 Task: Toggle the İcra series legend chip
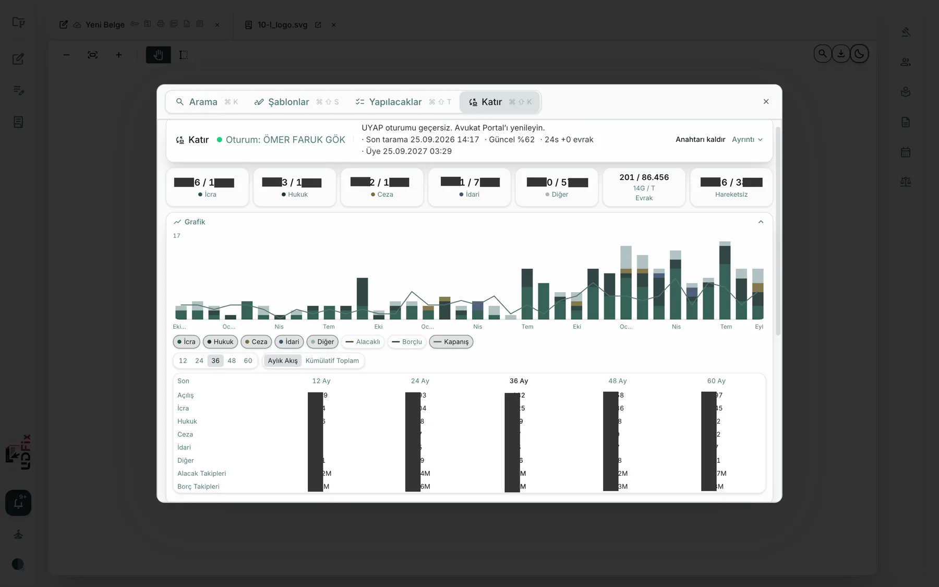[186, 342]
